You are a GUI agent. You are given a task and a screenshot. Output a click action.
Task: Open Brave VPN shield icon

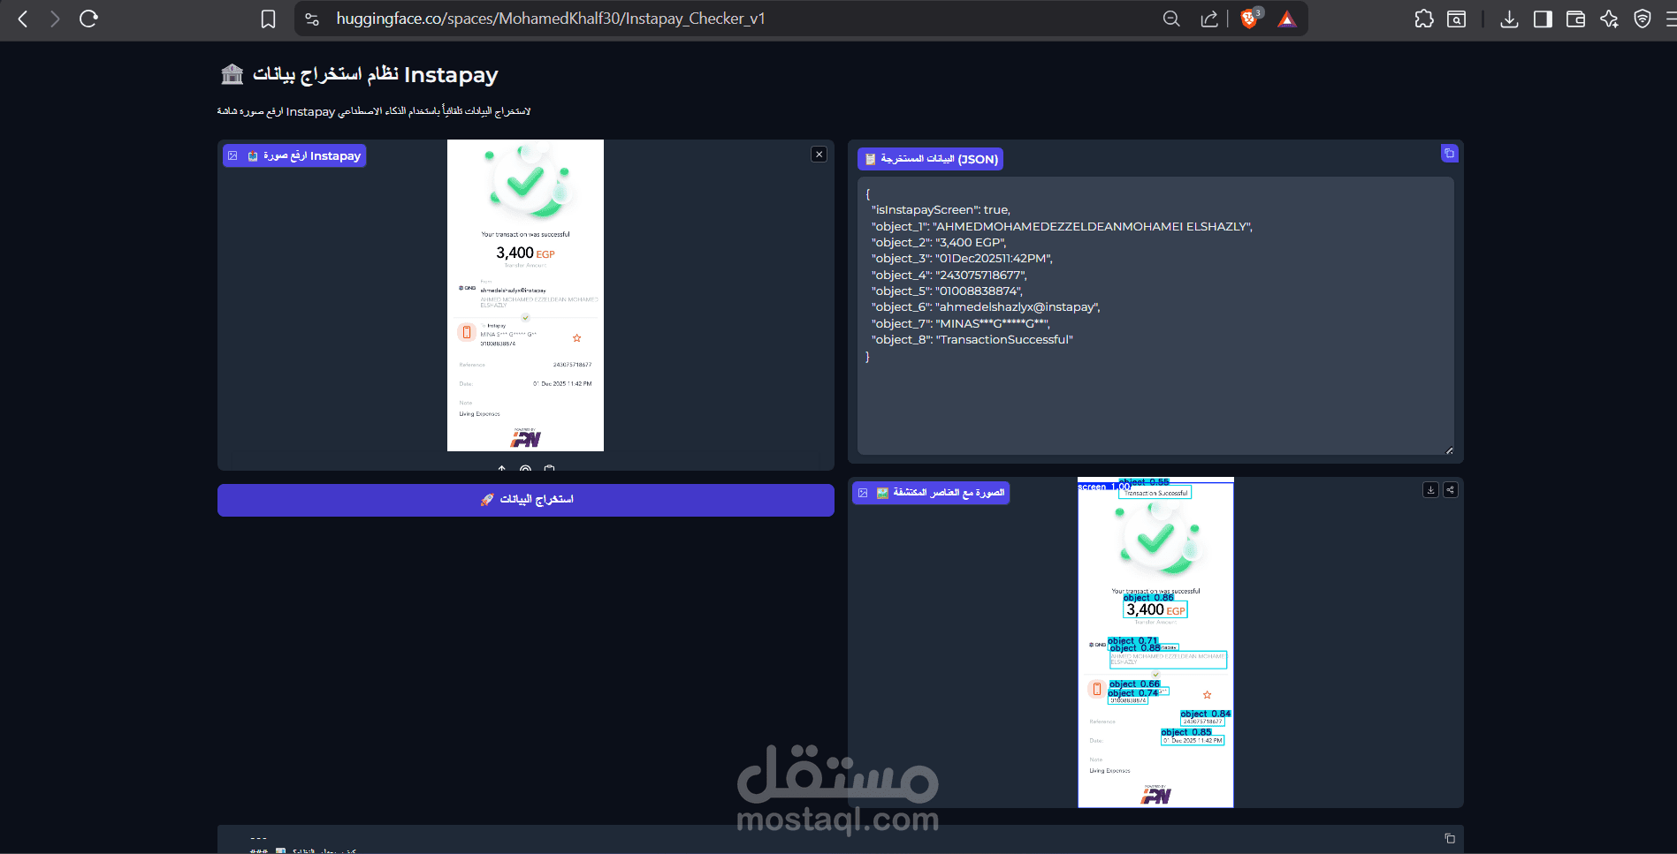[1643, 19]
